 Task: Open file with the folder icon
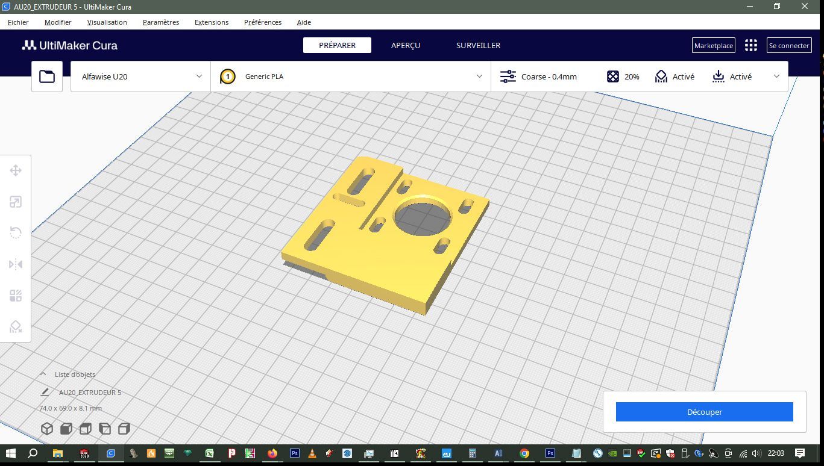(47, 76)
